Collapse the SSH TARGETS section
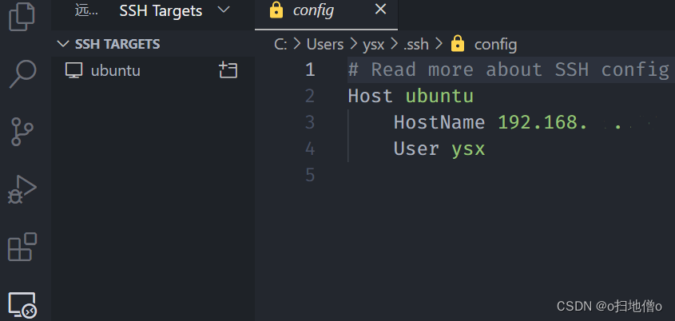The image size is (675, 321). coord(64,44)
